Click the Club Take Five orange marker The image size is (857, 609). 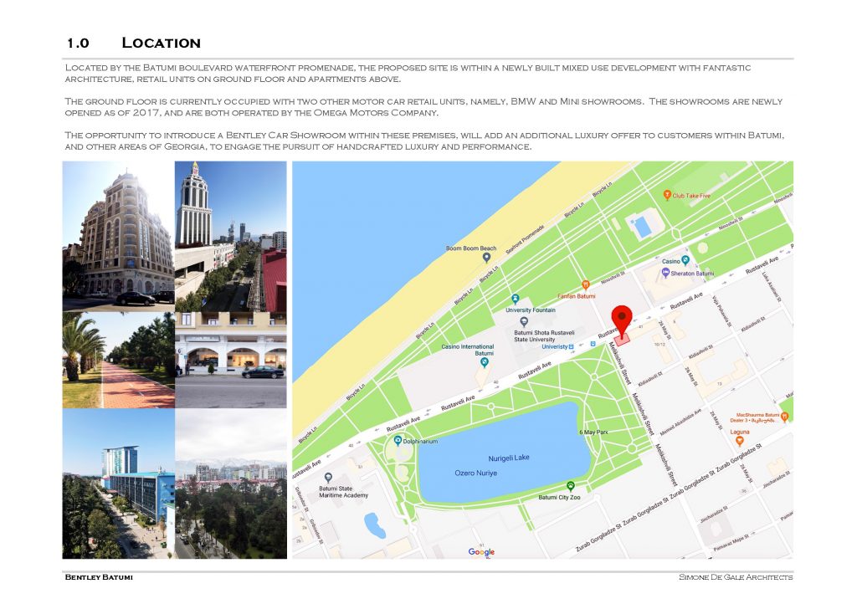click(667, 195)
